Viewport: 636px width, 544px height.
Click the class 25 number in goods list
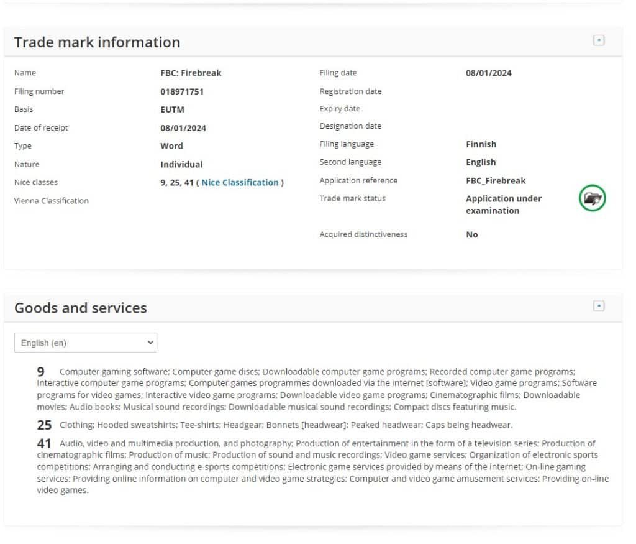click(44, 425)
